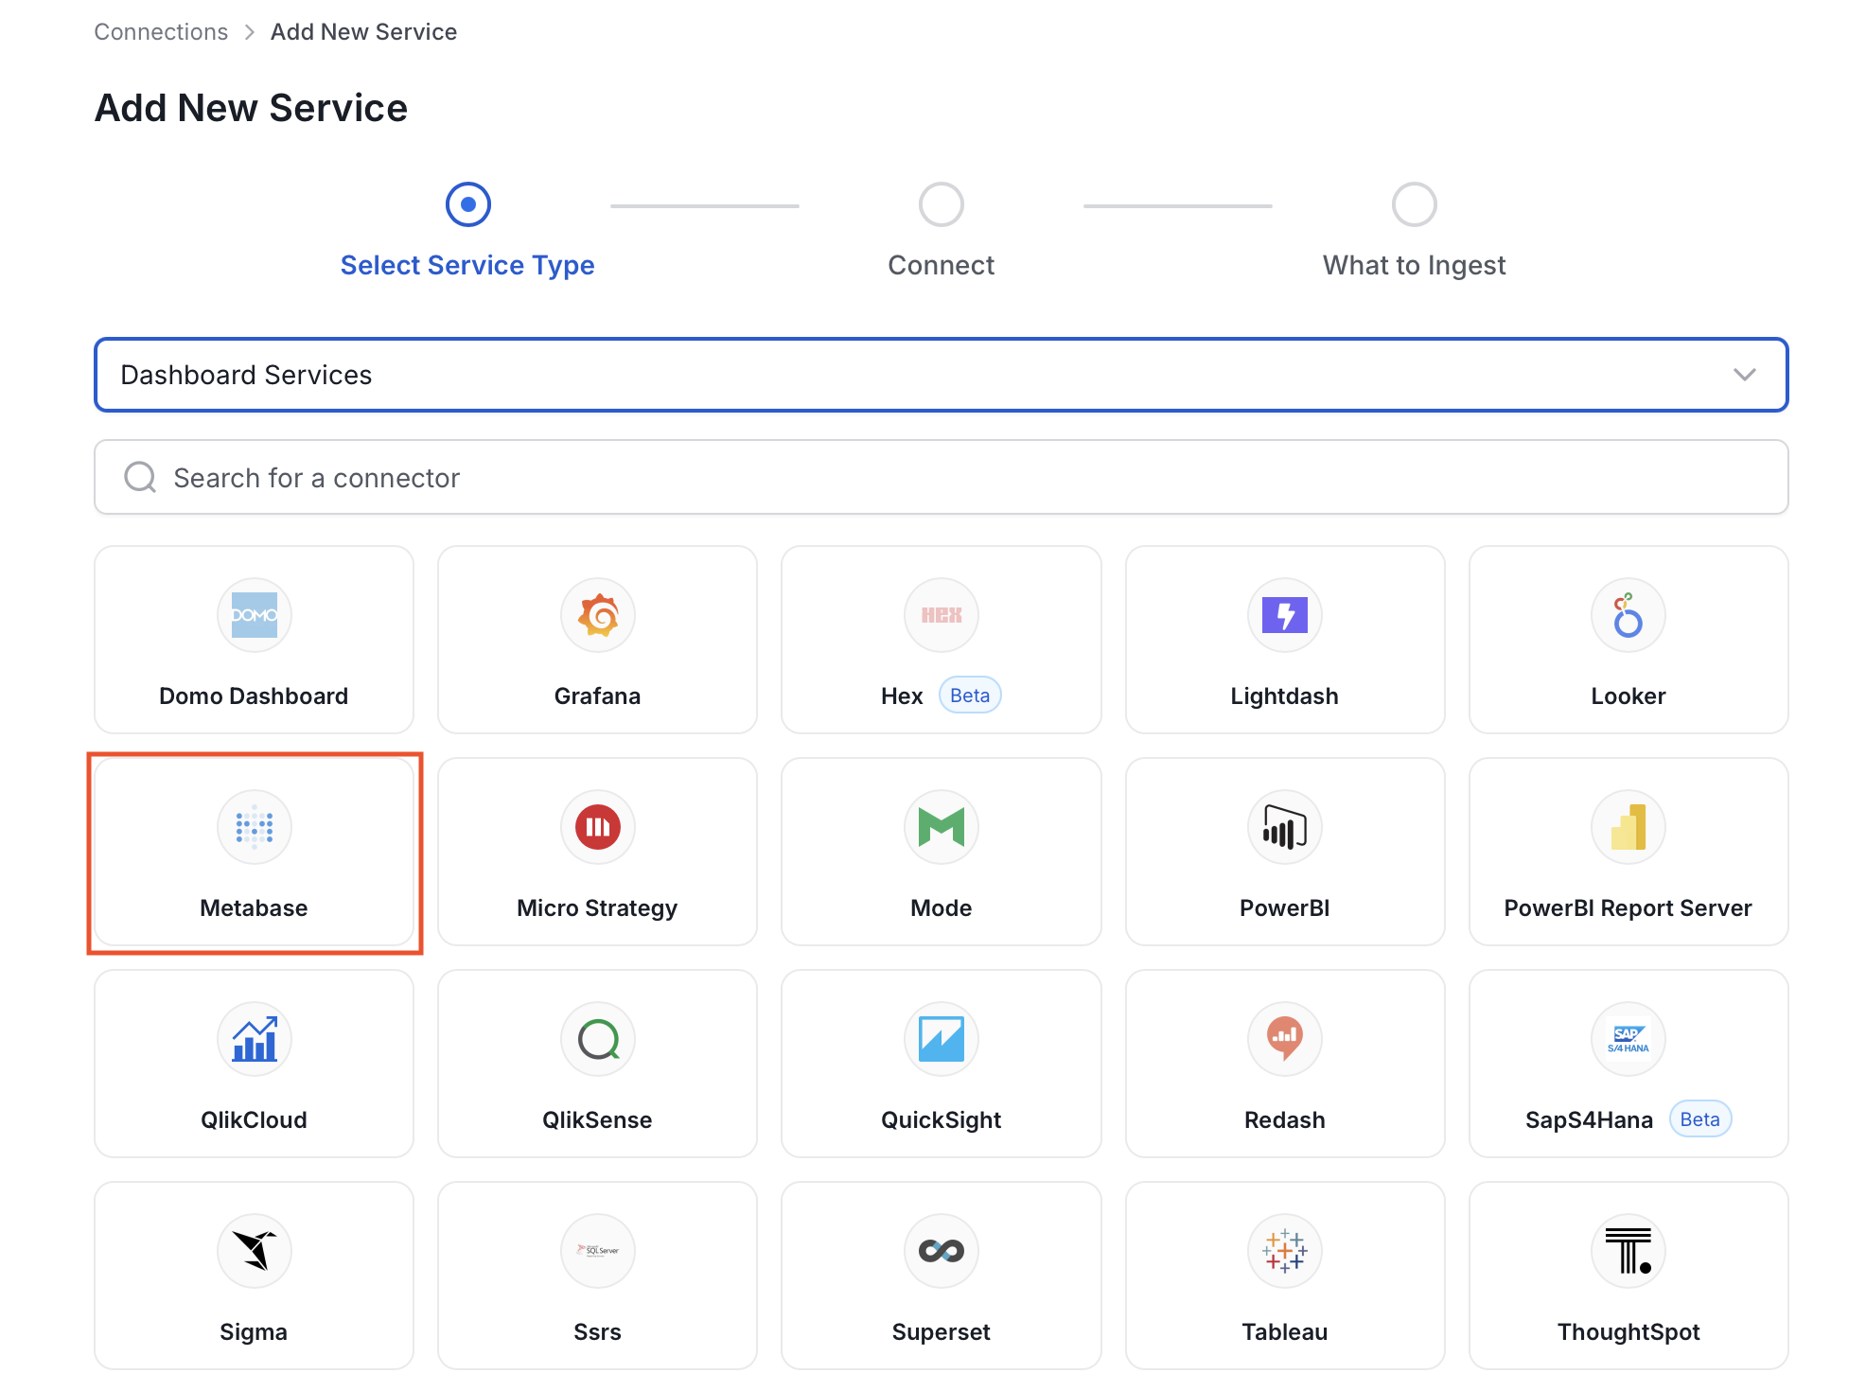Image resolution: width=1866 pixels, height=1391 pixels.
Task: Click the Add New Service breadcrumb
Action: pos(363,31)
